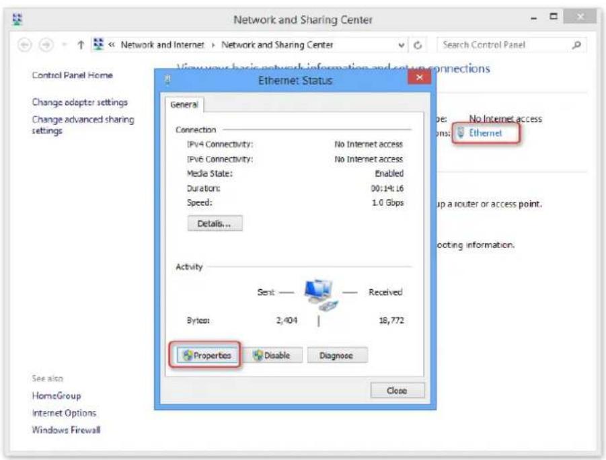Click the No Internet access text in main window
Image resolution: width=606 pixels, height=460 pixels.
click(505, 118)
